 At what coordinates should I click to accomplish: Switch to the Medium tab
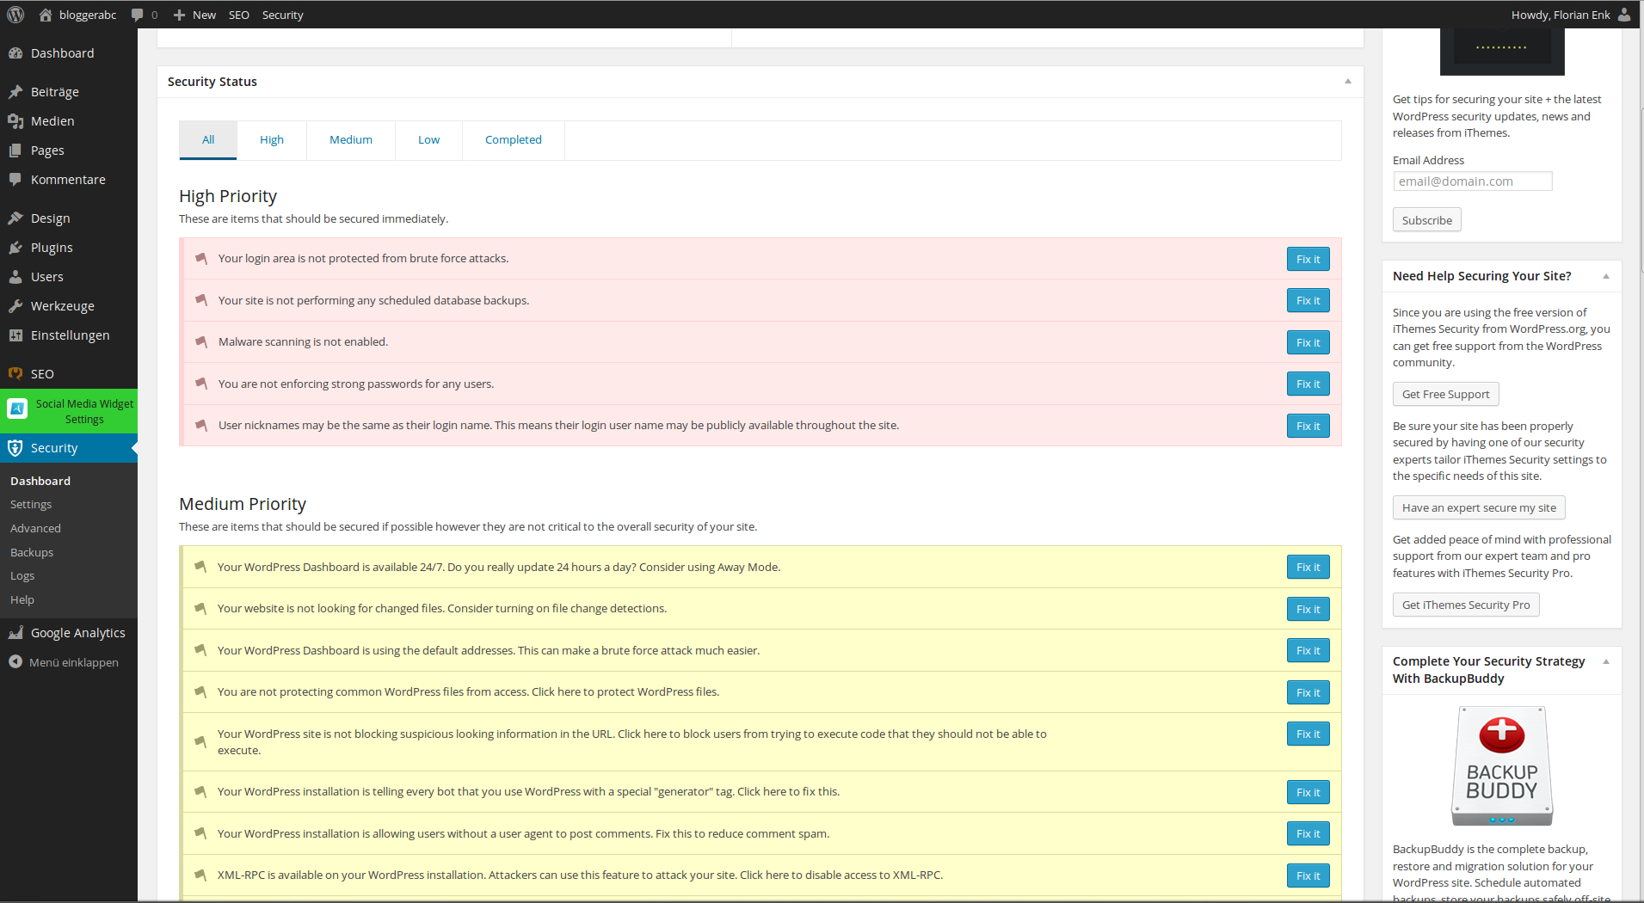click(351, 140)
